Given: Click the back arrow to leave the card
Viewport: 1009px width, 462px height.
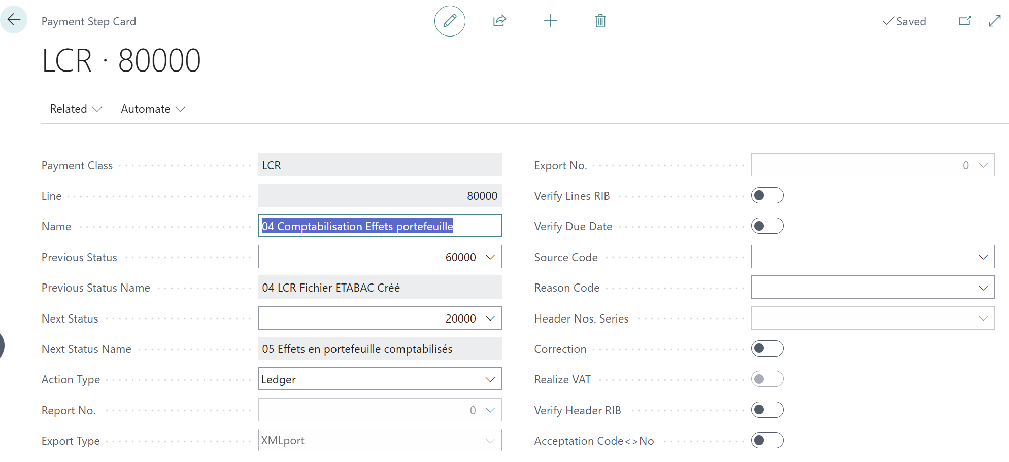Looking at the screenshot, I should [x=14, y=19].
